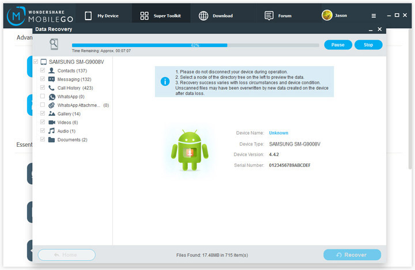
Task: Uncheck the Documents checkbox
Action: coord(43,139)
